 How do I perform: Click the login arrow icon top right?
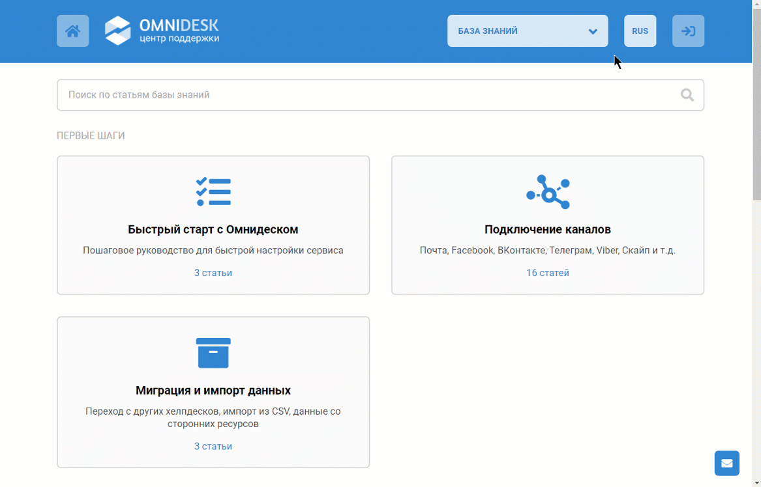coord(688,31)
